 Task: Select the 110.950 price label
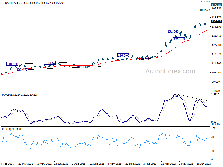pyautogui.click(x=13, y=64)
